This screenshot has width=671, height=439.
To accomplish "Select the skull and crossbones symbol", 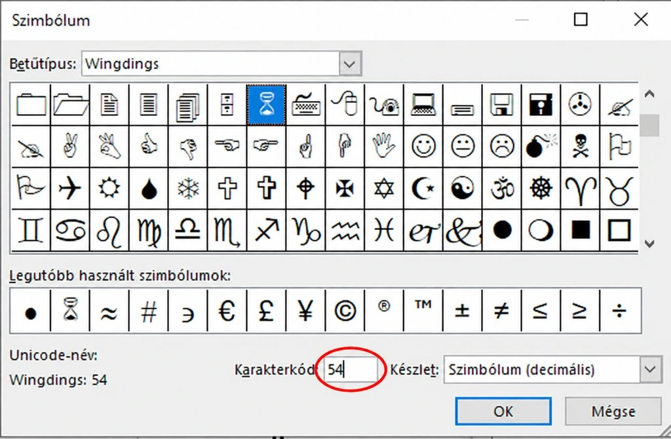I will 581,146.
